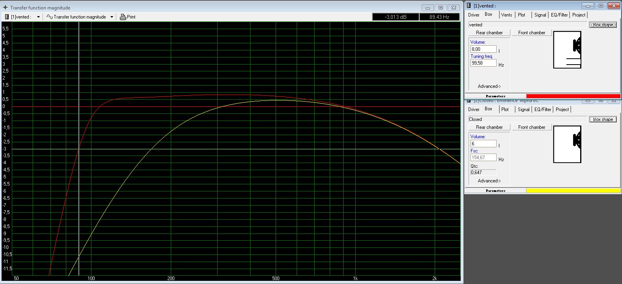Open the Transfer function magnitude plot-type dropdown
The width and height of the screenshot is (622, 284).
[x=112, y=17]
